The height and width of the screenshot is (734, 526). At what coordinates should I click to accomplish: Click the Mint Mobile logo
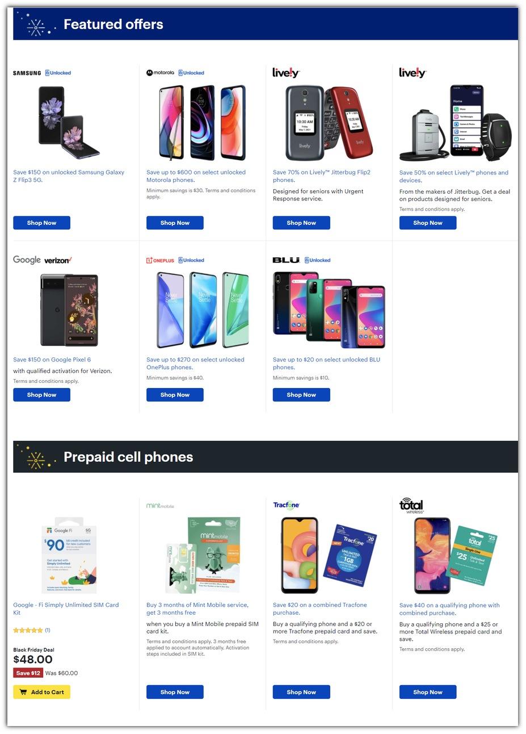(x=160, y=505)
